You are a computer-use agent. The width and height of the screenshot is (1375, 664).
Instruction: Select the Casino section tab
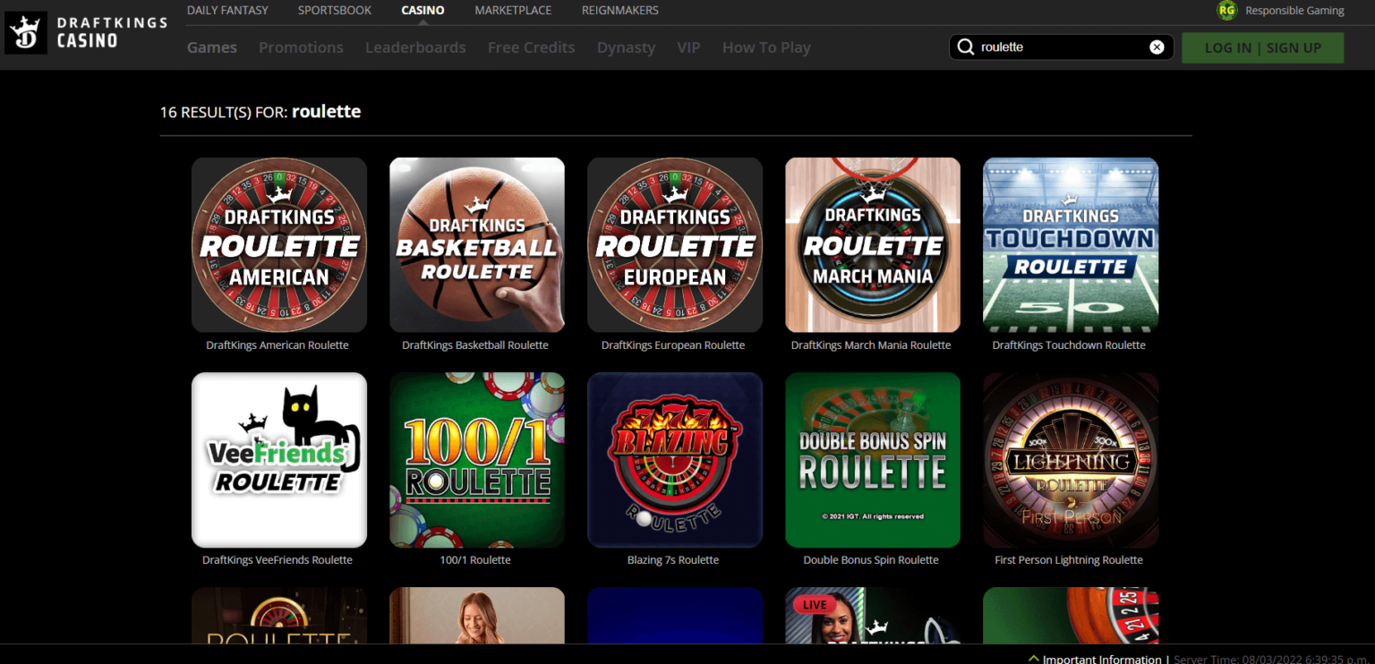423,10
